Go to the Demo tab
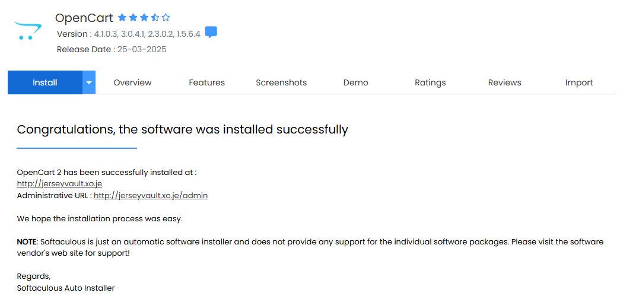 [x=356, y=82]
